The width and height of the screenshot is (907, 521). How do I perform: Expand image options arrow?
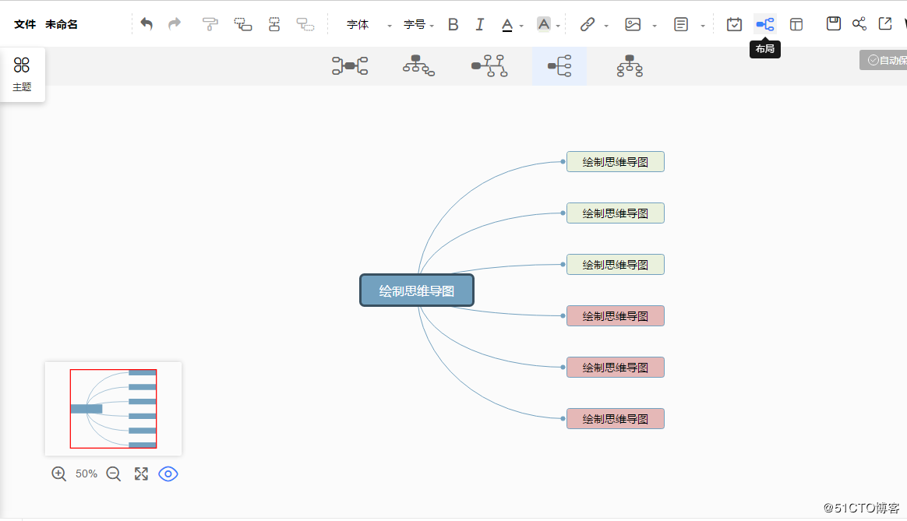point(655,26)
